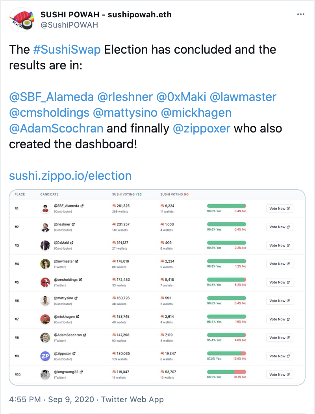Click the @mickhagen candidate avatar

tap(45, 319)
